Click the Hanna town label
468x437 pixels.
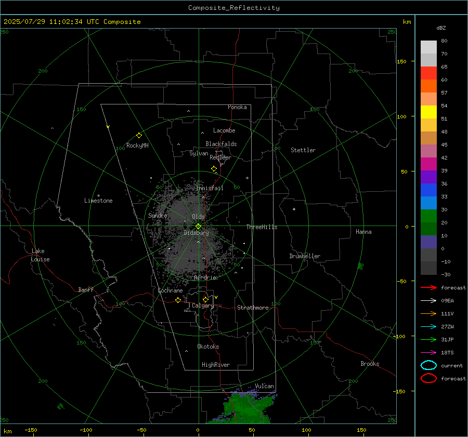tap(363, 232)
